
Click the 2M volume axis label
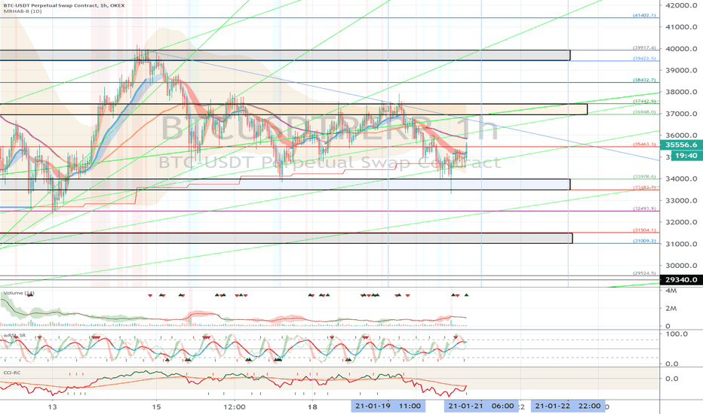coord(671,309)
